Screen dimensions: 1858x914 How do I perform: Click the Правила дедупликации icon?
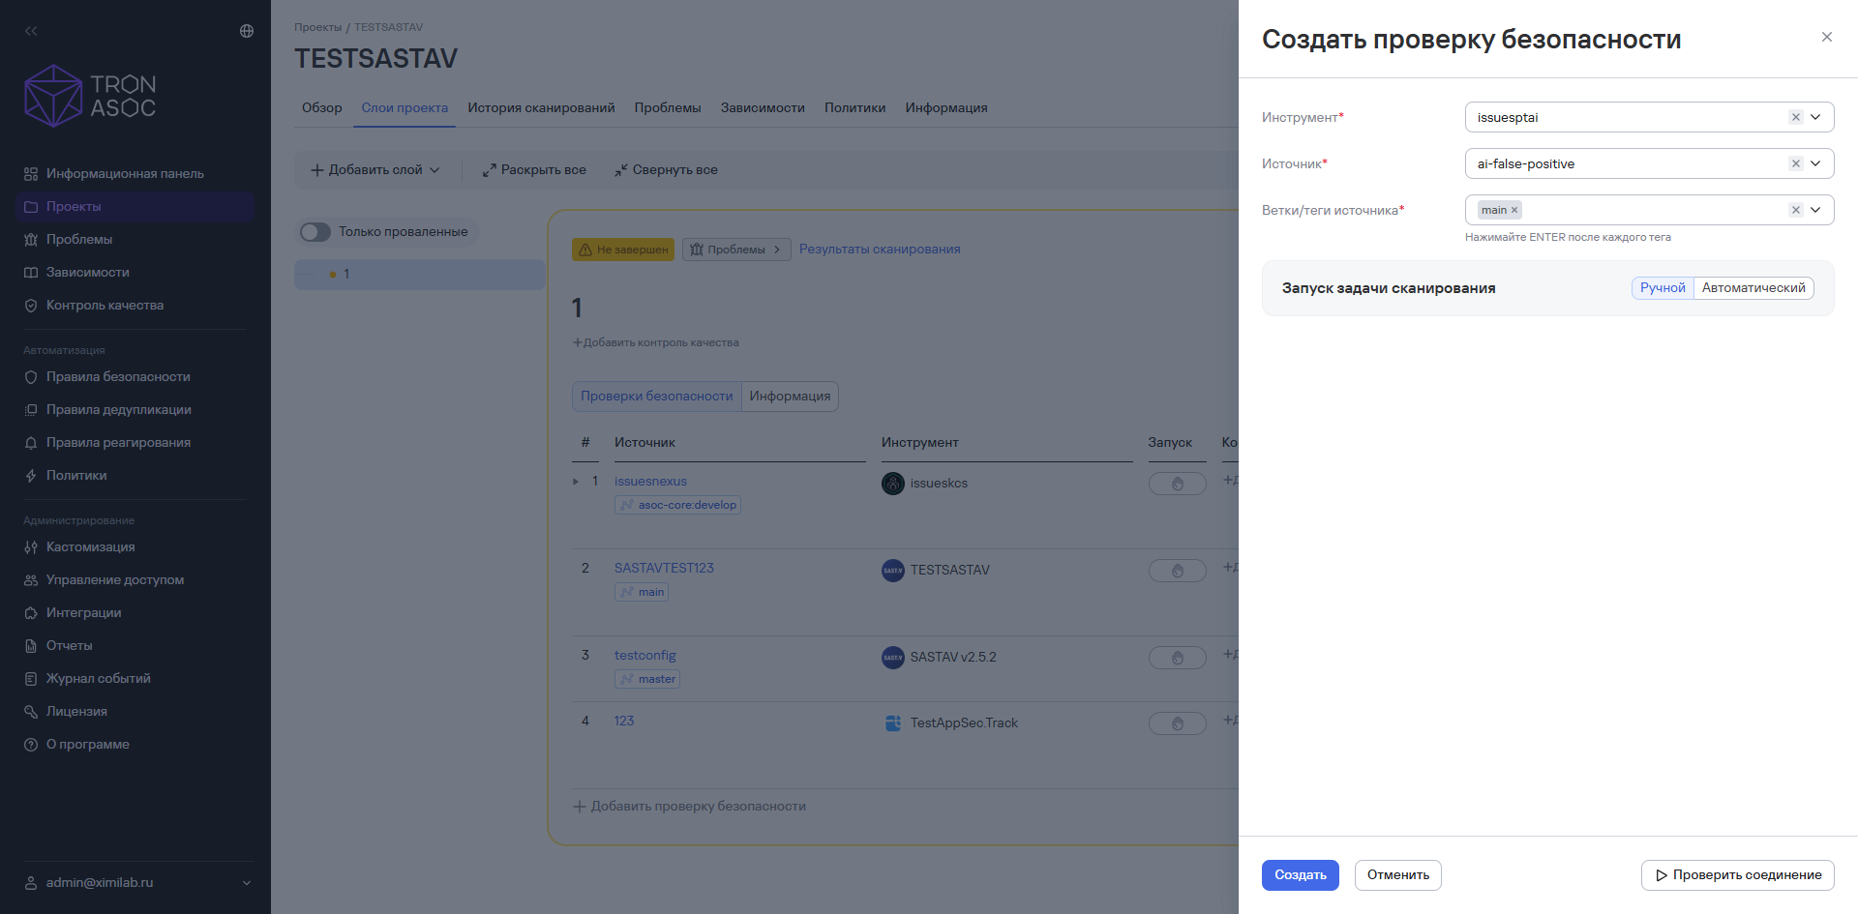point(31,409)
